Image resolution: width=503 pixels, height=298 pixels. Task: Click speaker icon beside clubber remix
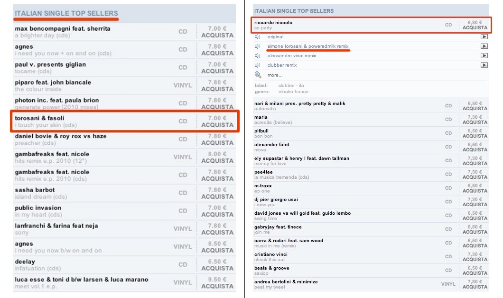click(x=258, y=65)
